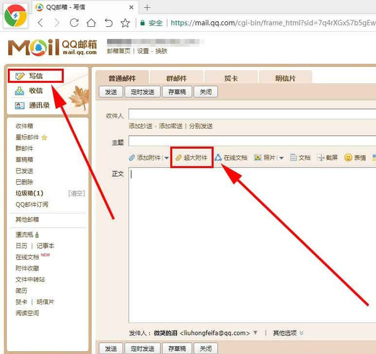This screenshot has height=354, width=376.
Task: Click [清空] next to 垃圾箱
Action: pyautogui.click(x=77, y=193)
